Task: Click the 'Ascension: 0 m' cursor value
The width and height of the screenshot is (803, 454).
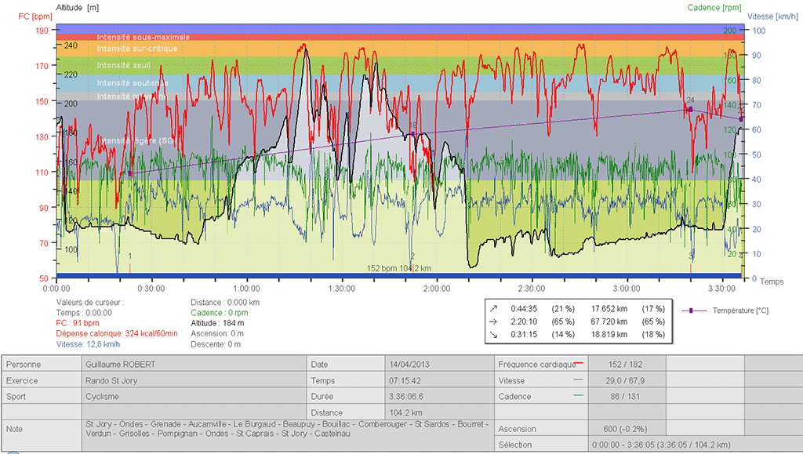Action: [216, 333]
